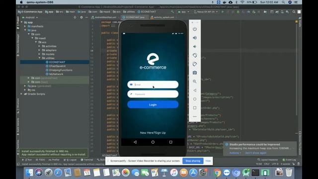The width and height of the screenshot is (318, 179).
Task: Expand adapters package
Action: [x=39, y=50]
